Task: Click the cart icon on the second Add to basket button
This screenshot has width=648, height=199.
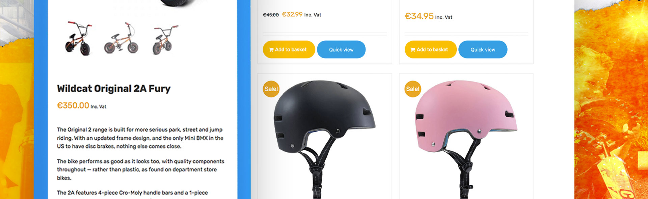Action: [x=413, y=49]
